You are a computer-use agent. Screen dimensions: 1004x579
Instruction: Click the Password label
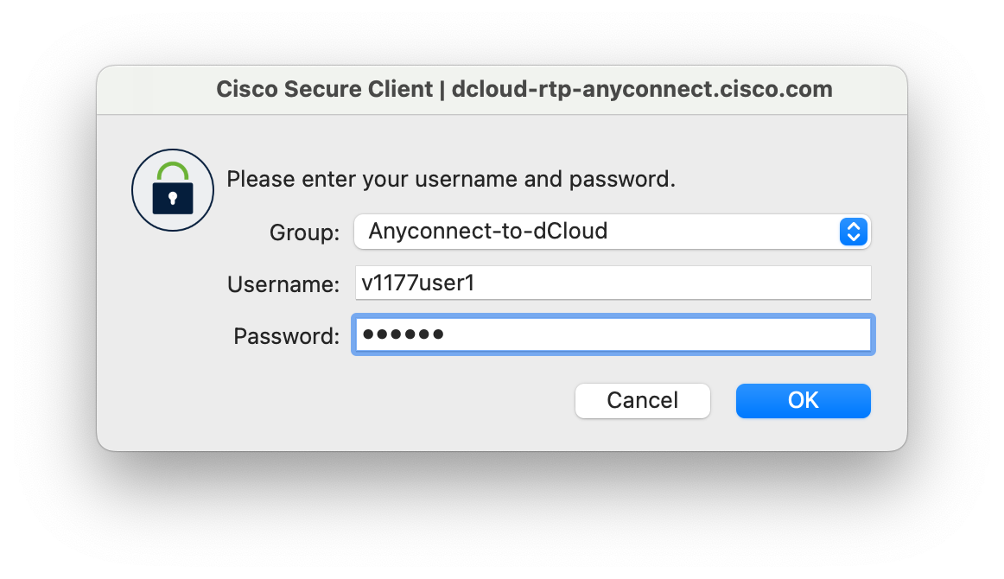click(x=286, y=336)
